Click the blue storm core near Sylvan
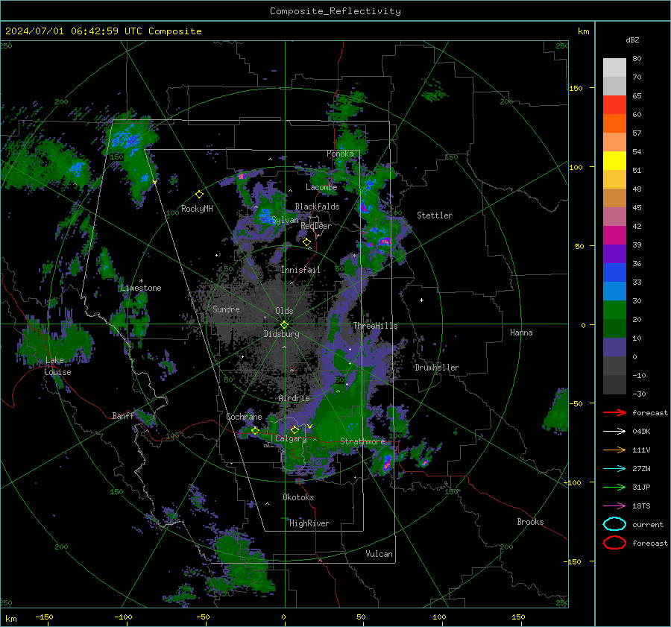 tap(265, 214)
